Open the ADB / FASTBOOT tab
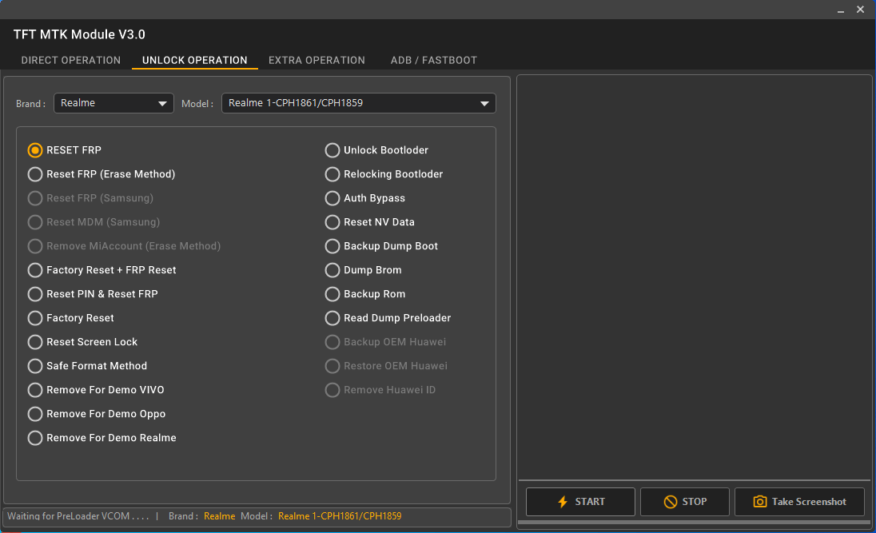Screen dimensions: 876x533 pyautogui.click(x=433, y=60)
